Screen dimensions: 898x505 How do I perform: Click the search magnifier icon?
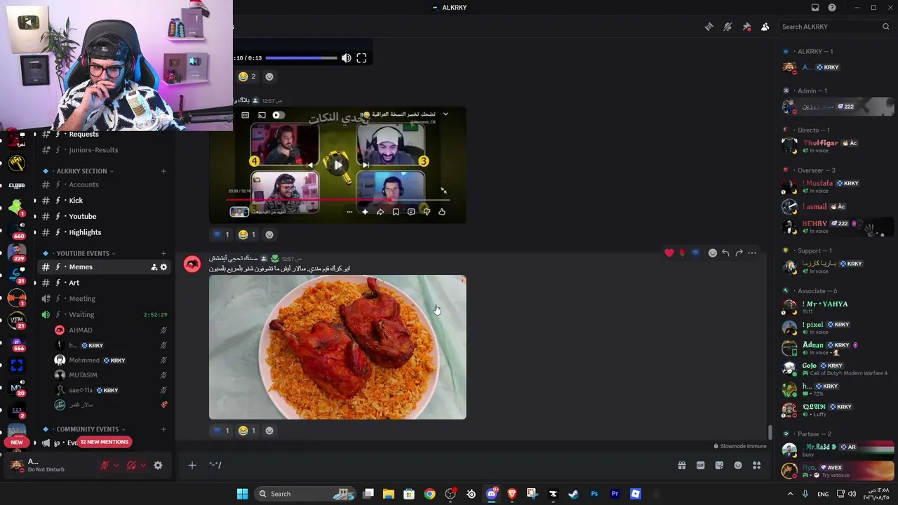[885, 27]
